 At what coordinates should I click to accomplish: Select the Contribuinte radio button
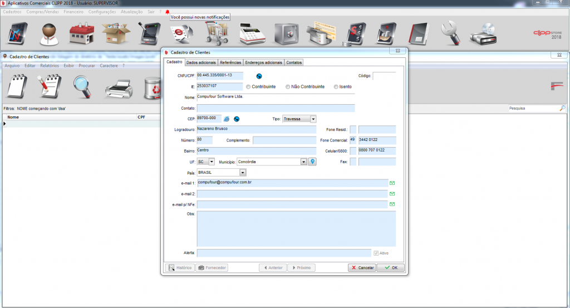pos(248,86)
